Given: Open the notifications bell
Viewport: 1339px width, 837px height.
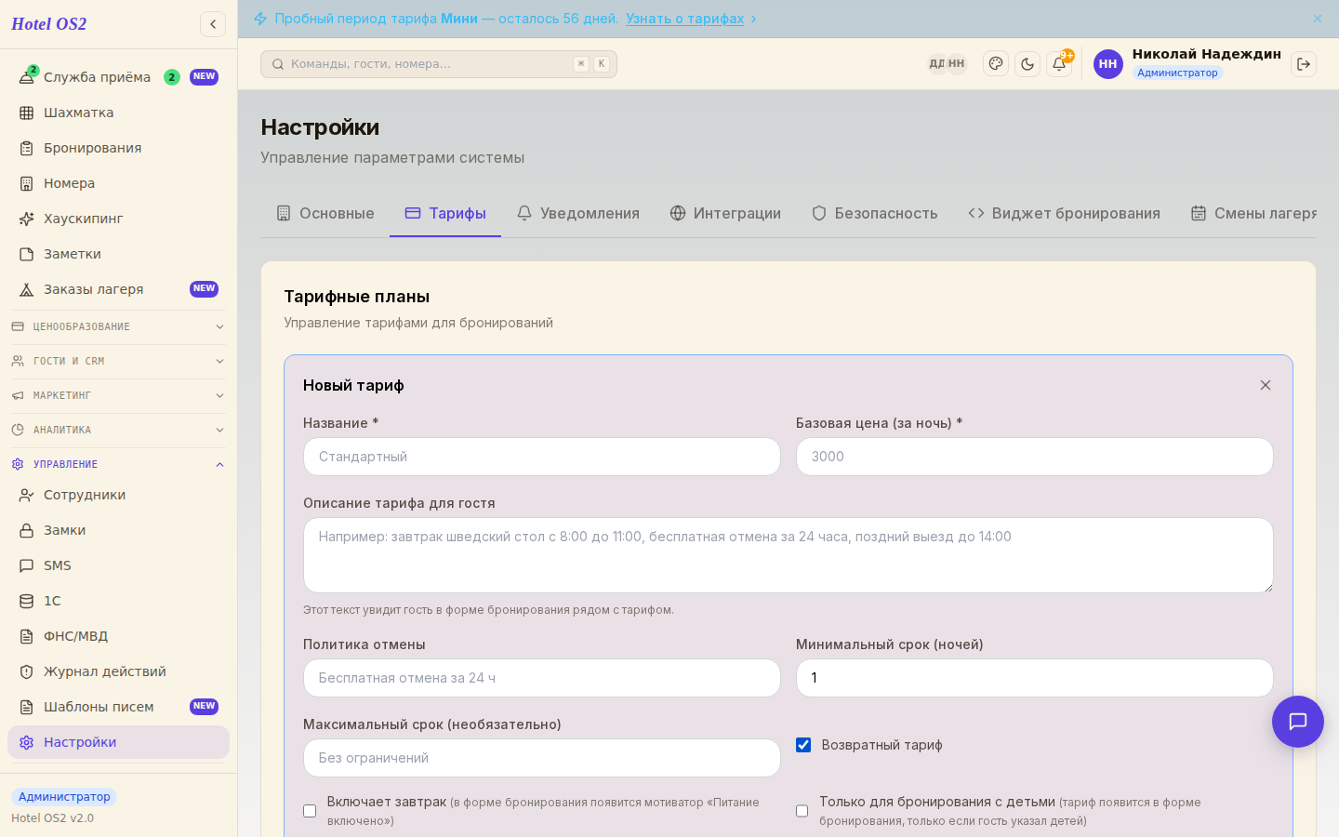Looking at the screenshot, I should pyautogui.click(x=1059, y=64).
